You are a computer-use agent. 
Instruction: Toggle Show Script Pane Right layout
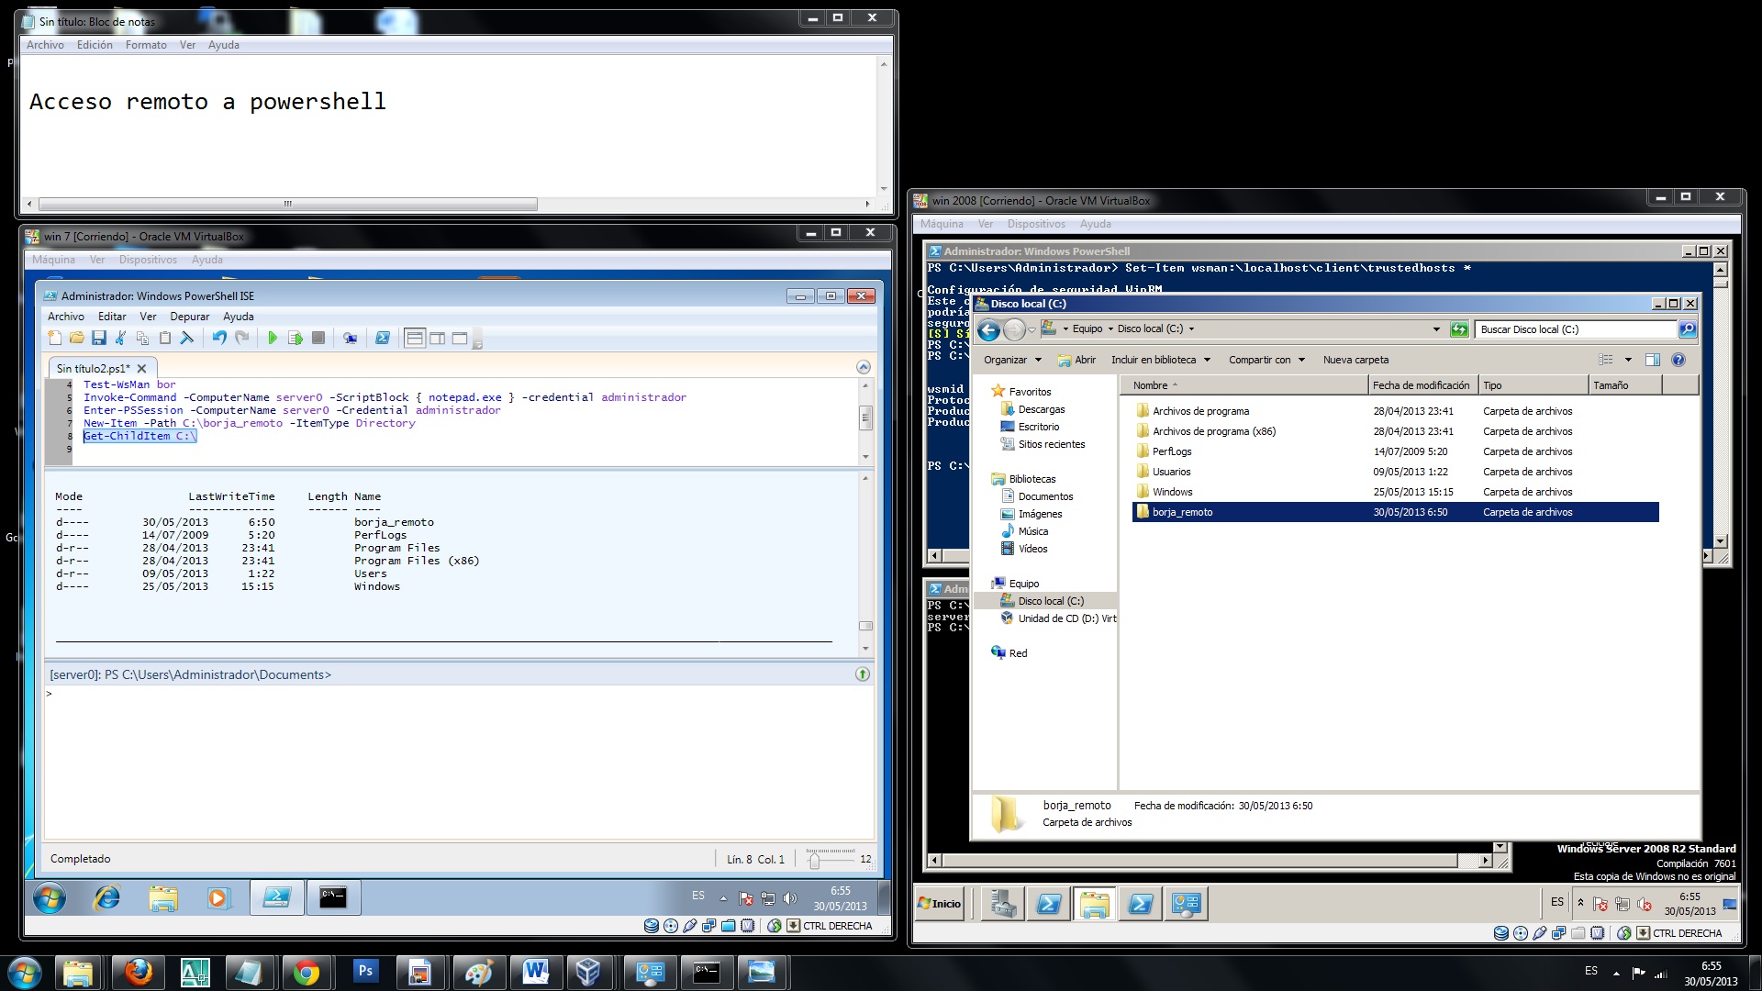pyautogui.click(x=438, y=339)
